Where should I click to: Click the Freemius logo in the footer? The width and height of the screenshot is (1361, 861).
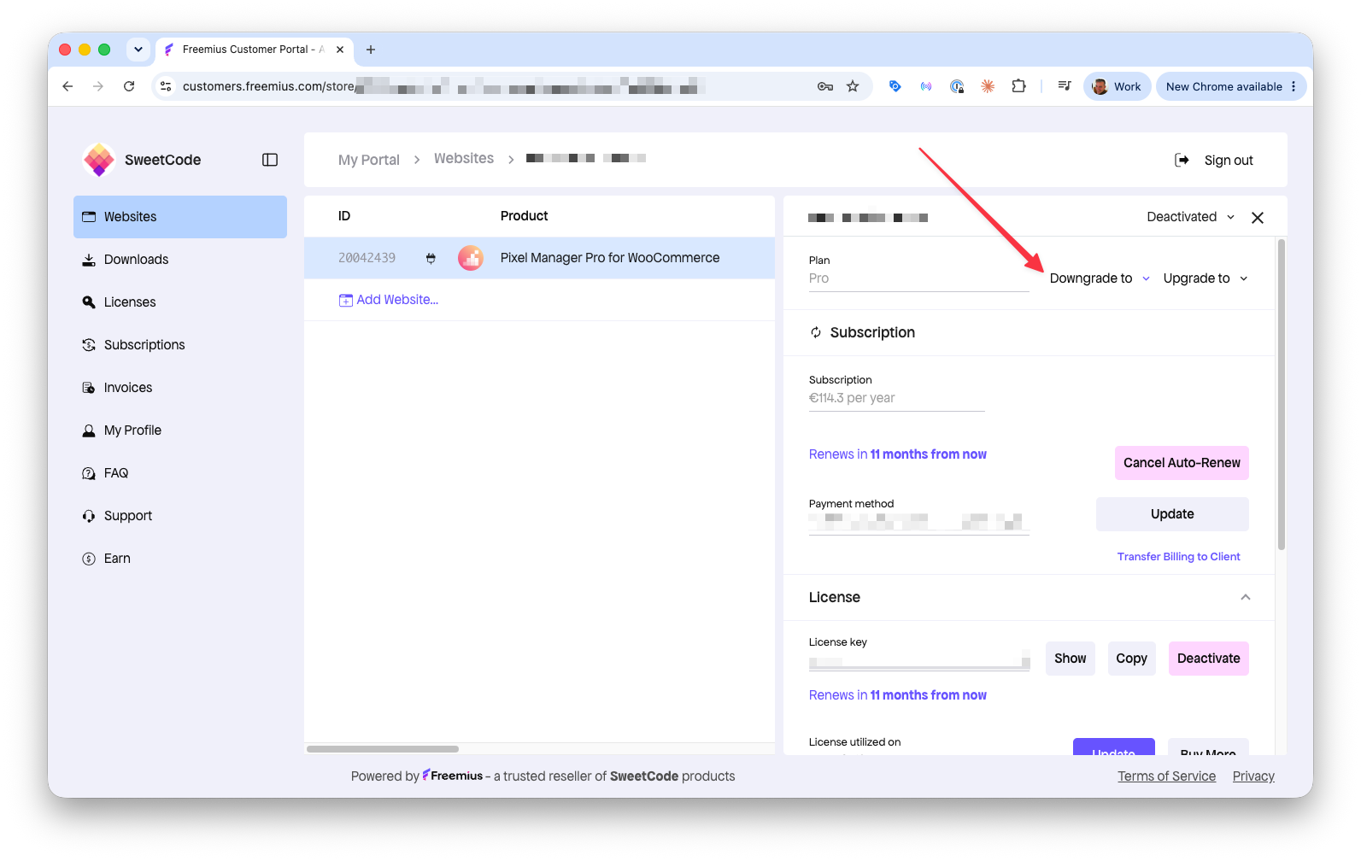tap(453, 776)
